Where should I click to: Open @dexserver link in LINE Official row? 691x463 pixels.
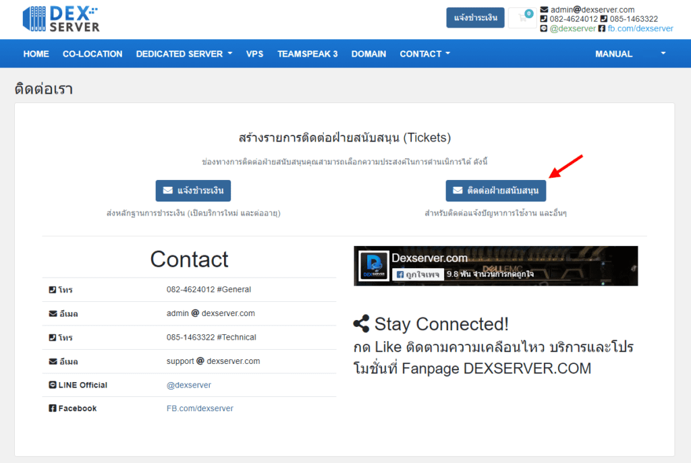(189, 385)
